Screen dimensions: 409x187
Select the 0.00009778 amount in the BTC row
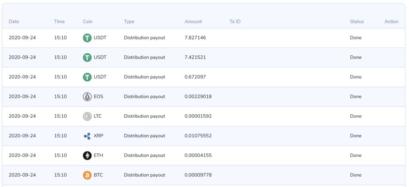198,175
